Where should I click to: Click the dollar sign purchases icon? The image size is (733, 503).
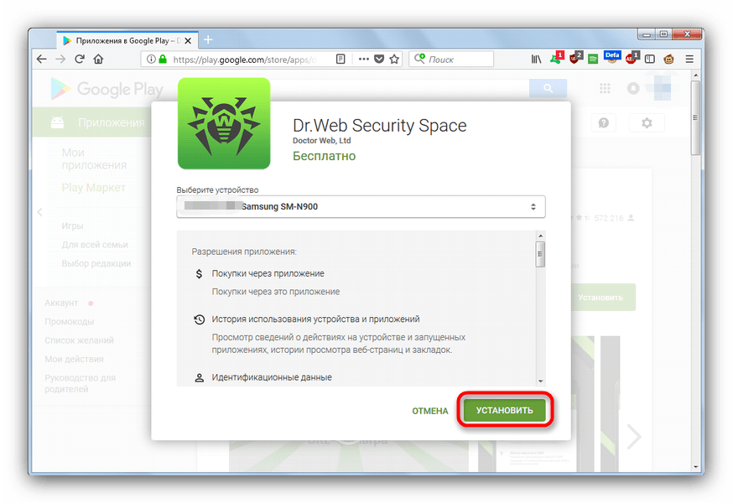tap(199, 274)
